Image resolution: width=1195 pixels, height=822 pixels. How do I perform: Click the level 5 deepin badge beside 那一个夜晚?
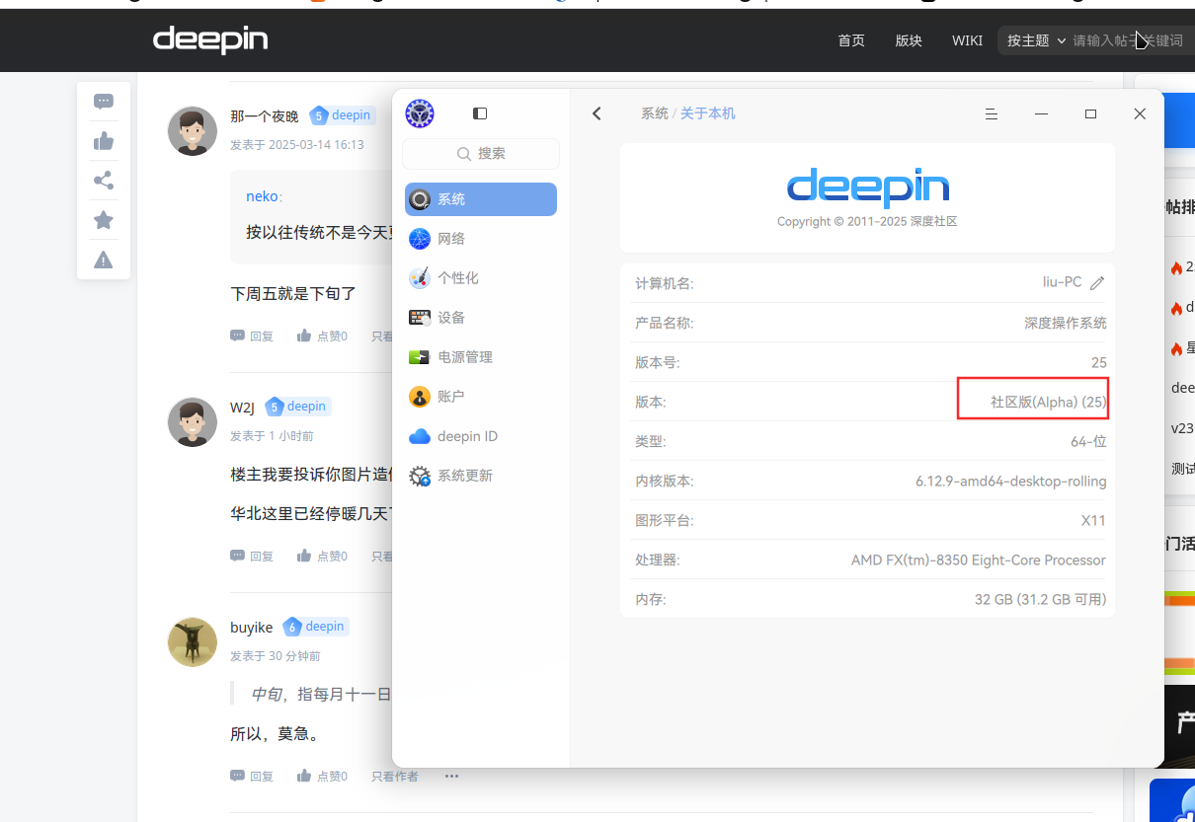click(x=342, y=115)
